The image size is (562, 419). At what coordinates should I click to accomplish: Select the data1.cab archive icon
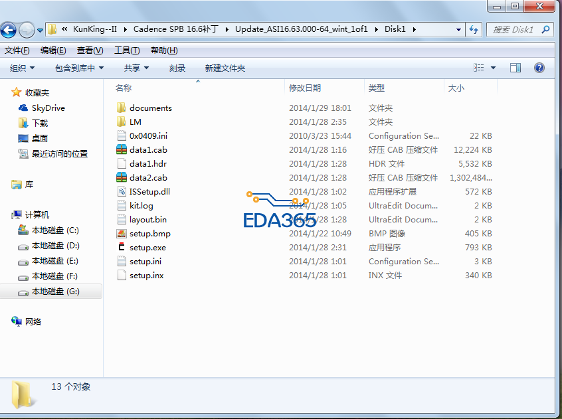click(122, 149)
